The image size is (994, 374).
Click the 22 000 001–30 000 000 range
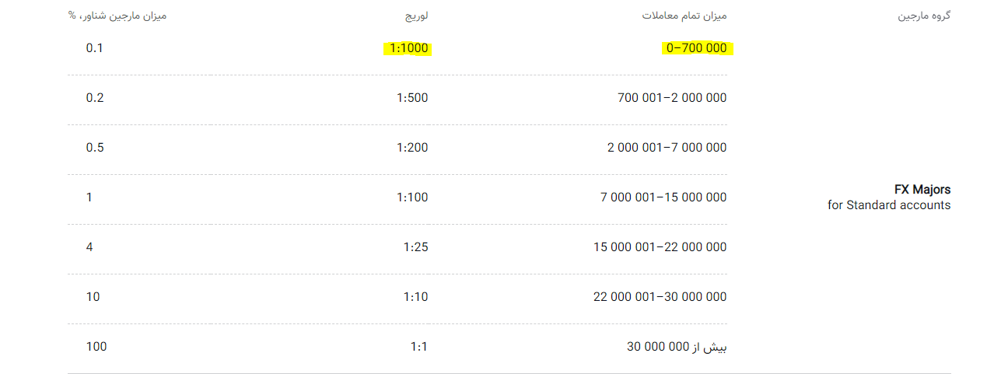tap(660, 297)
